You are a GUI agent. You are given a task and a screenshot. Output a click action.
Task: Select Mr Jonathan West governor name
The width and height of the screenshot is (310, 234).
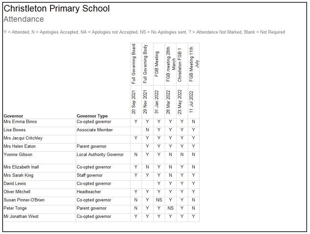click(x=21, y=217)
